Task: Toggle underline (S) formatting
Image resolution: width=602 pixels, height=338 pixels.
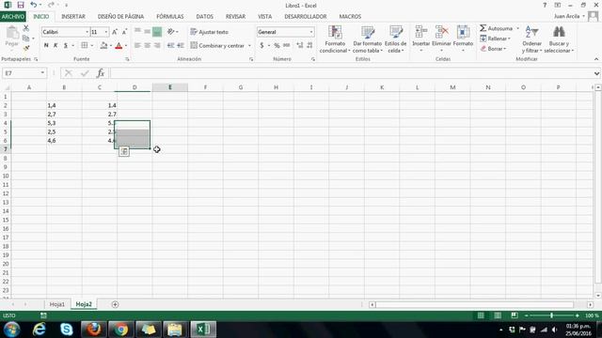Action: 66,46
